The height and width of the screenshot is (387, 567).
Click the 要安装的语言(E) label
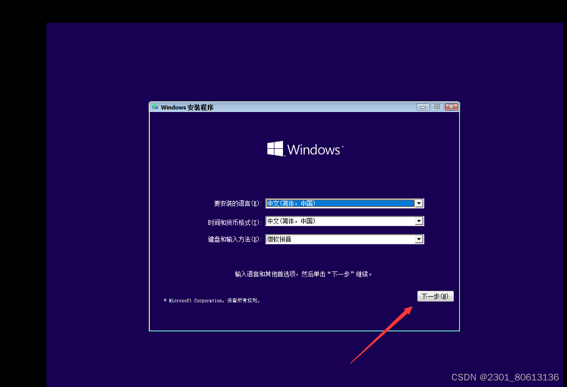[x=238, y=204]
